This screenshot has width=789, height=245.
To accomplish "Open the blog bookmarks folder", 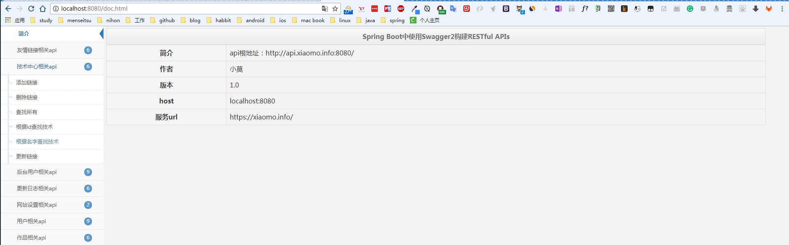I will point(191,20).
